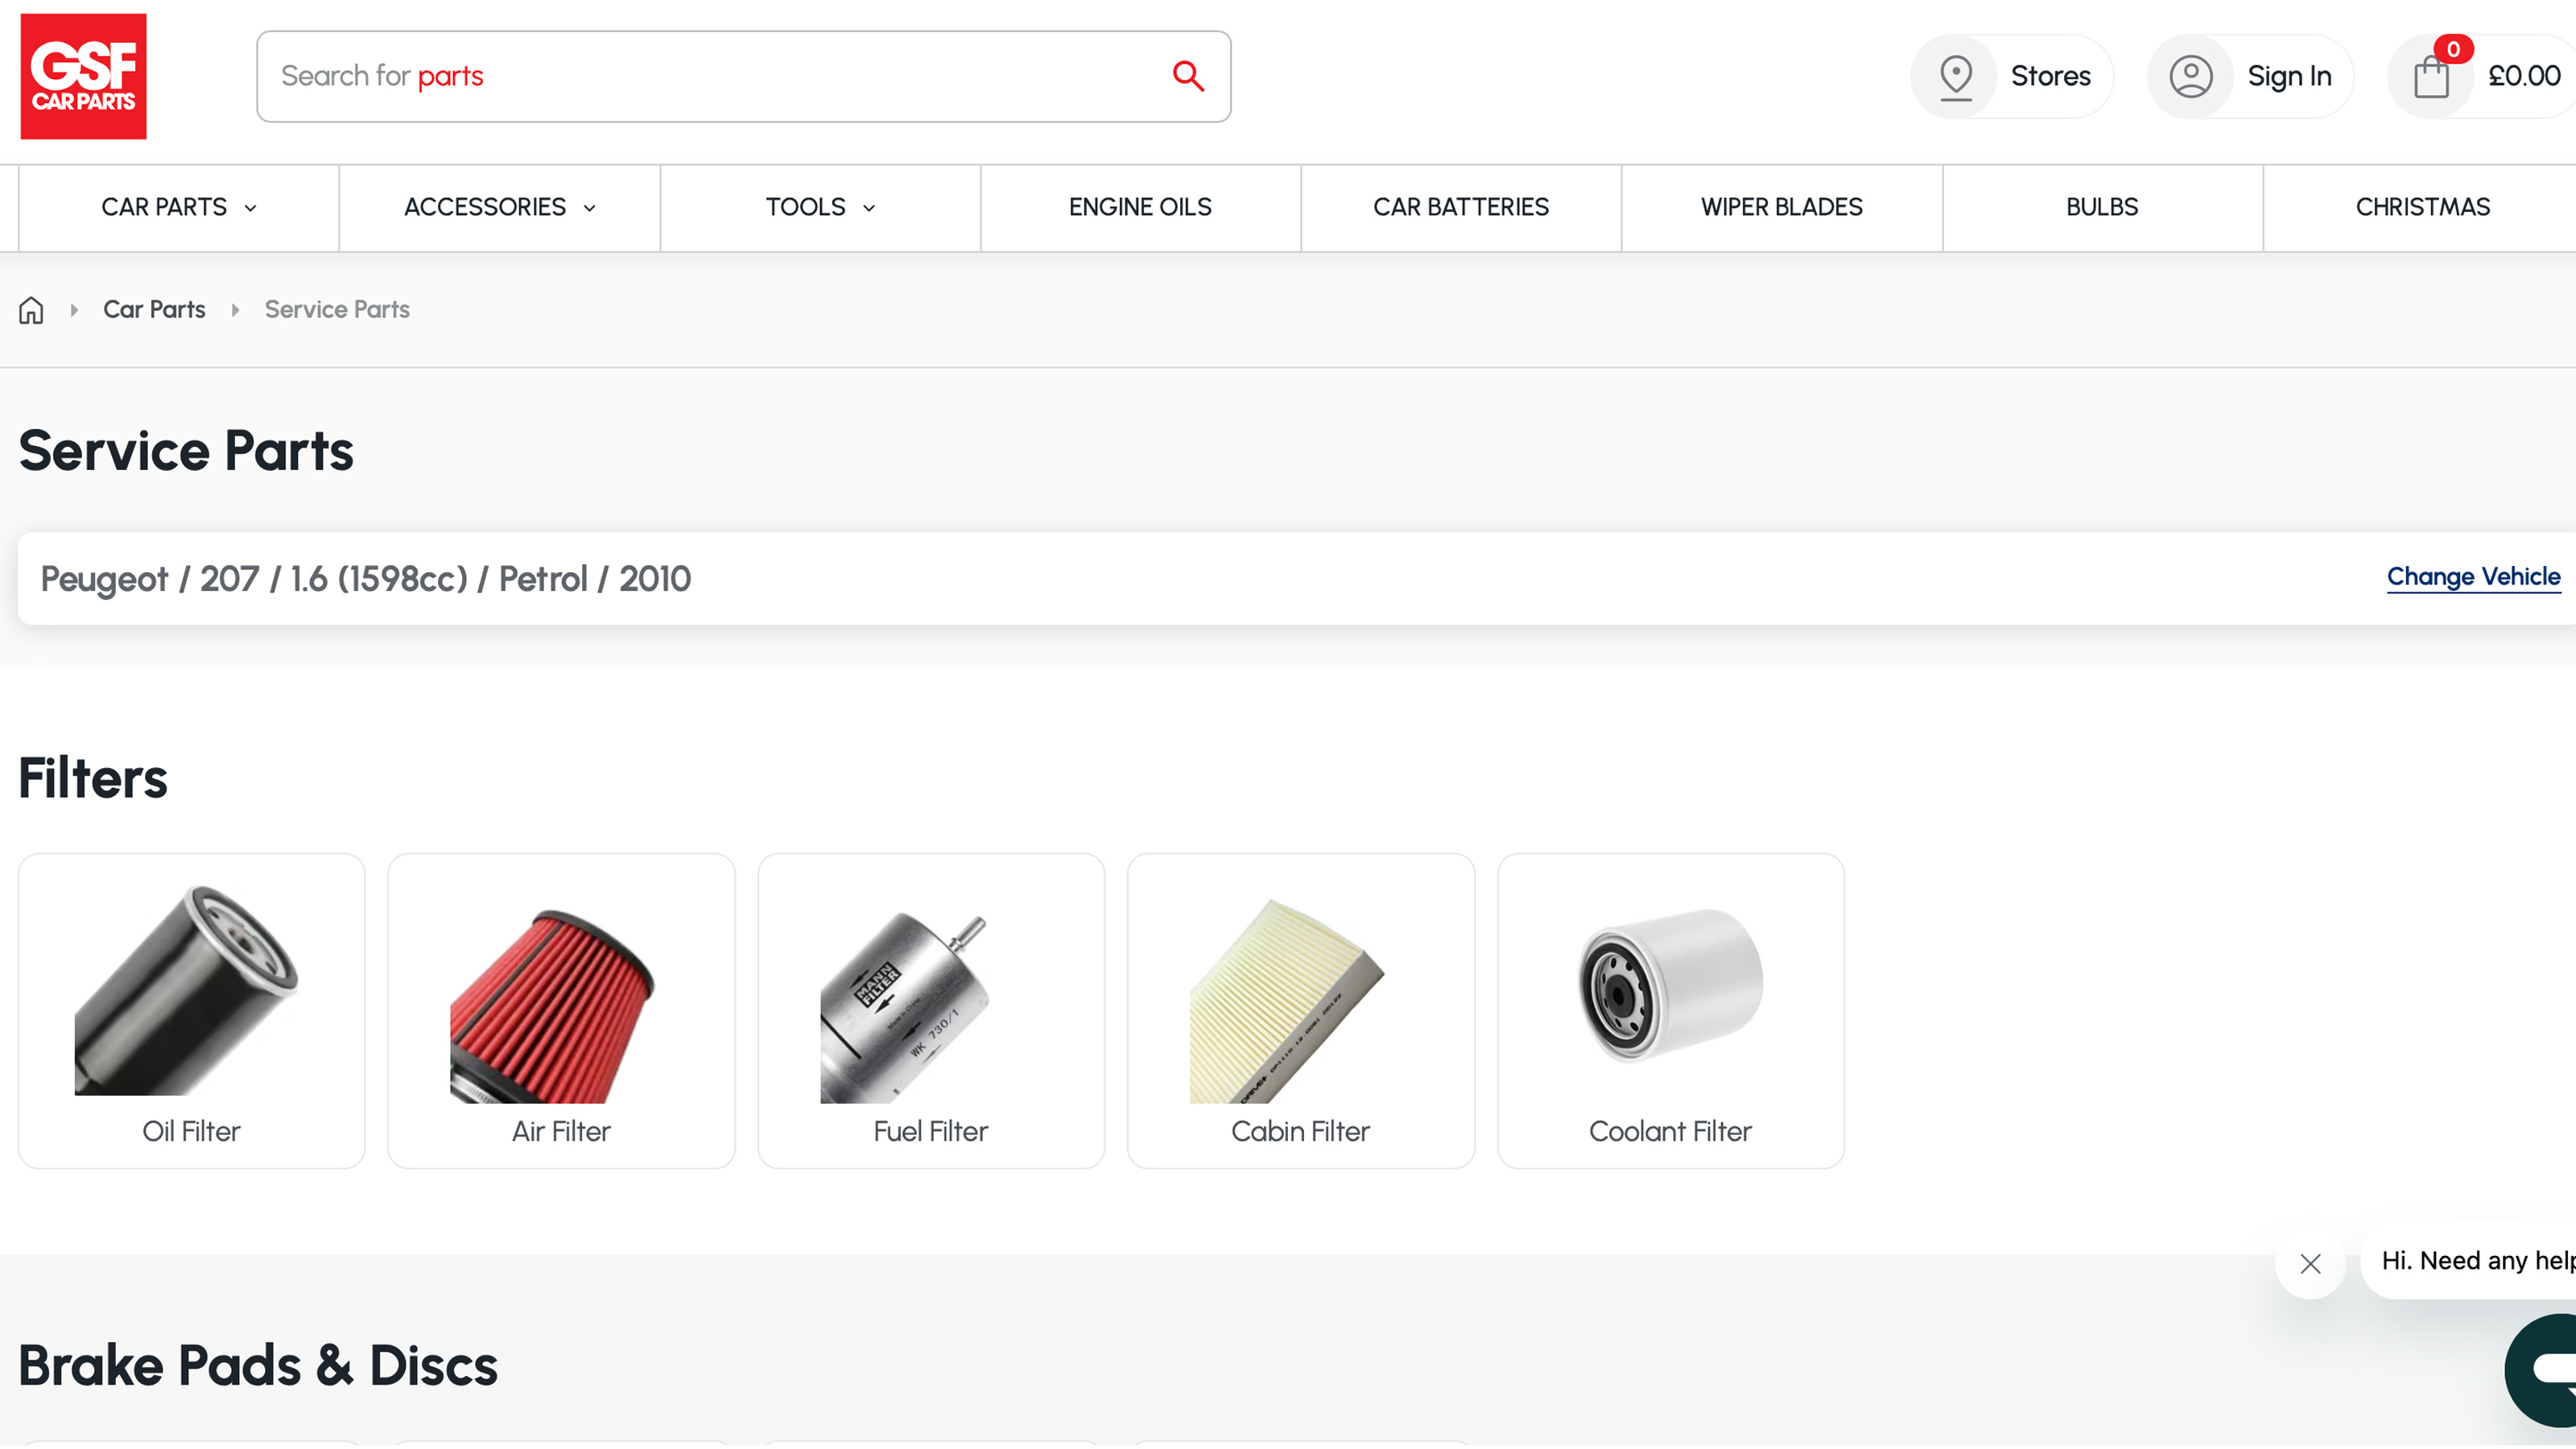This screenshot has width=2576, height=1449.
Task: Expand the Tools menu
Action: (x=820, y=207)
